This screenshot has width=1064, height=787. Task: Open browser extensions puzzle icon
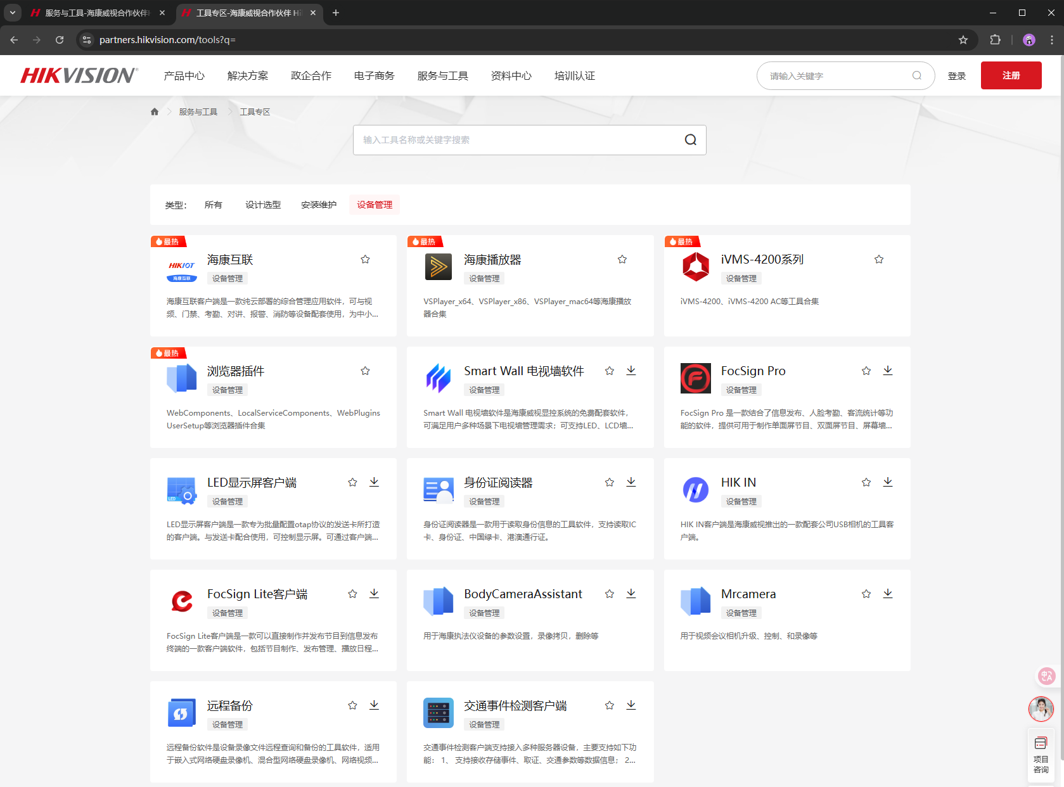click(996, 40)
